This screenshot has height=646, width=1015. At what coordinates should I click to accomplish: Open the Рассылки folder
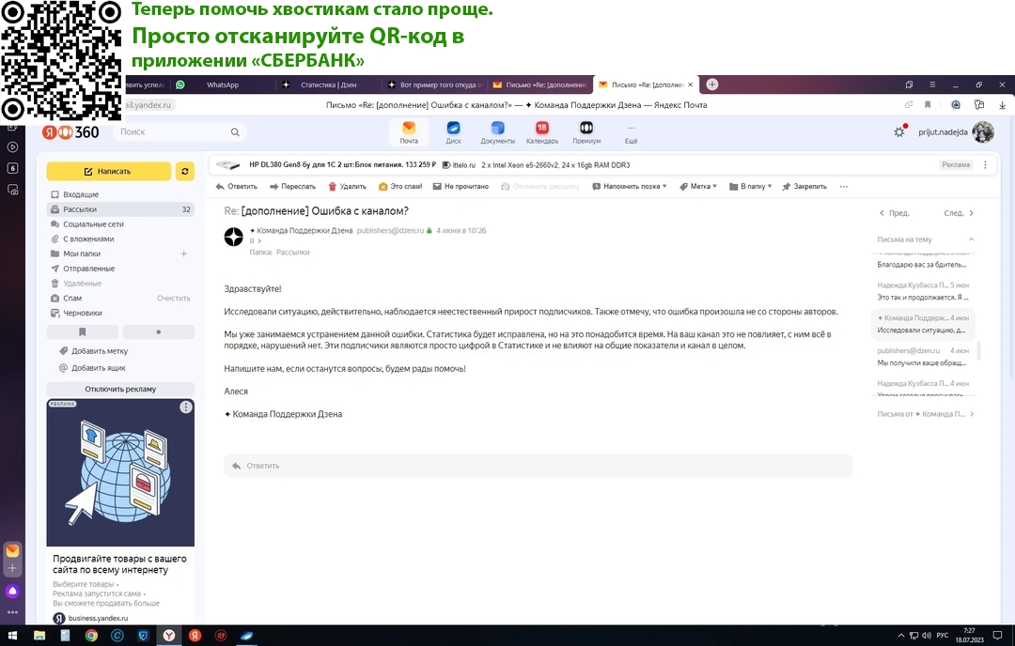click(x=120, y=208)
